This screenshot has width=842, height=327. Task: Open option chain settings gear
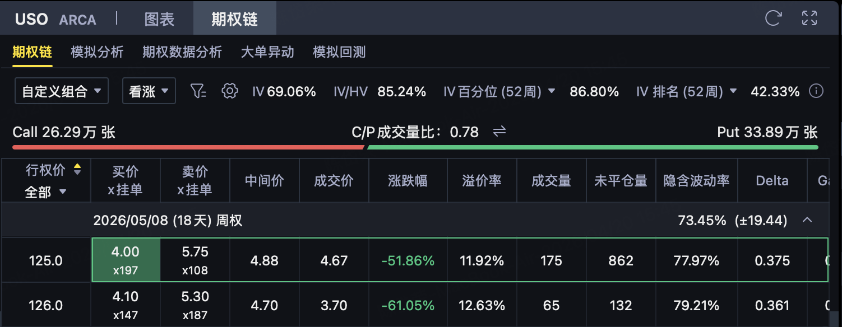coord(229,91)
